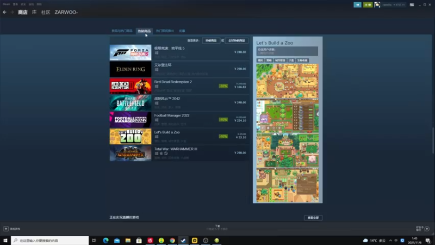Viewport: 435px width, 245px height.
Task: Click the 全球热销商品 button
Action: (x=237, y=40)
